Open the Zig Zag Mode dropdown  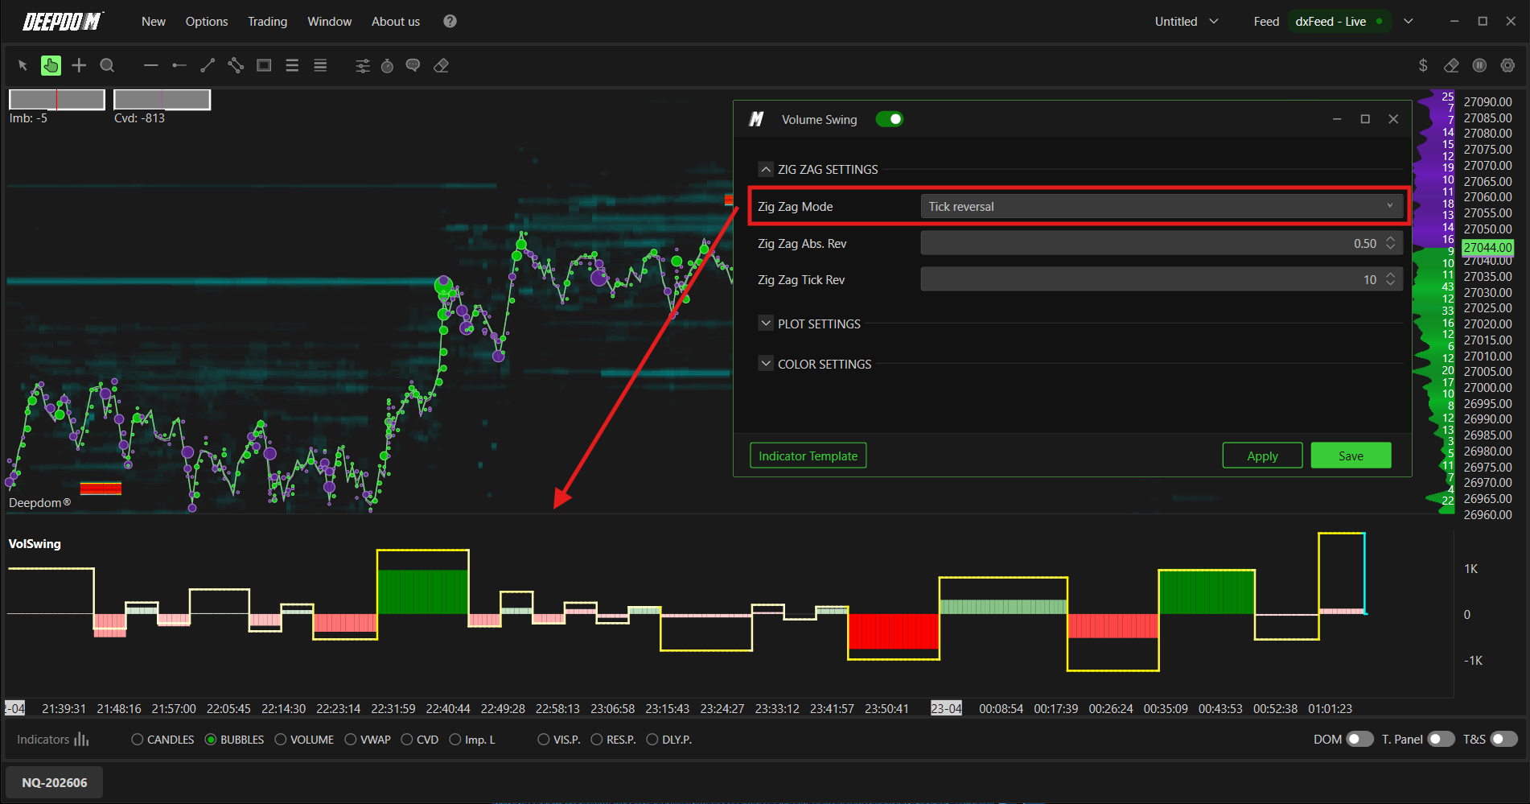(1162, 206)
